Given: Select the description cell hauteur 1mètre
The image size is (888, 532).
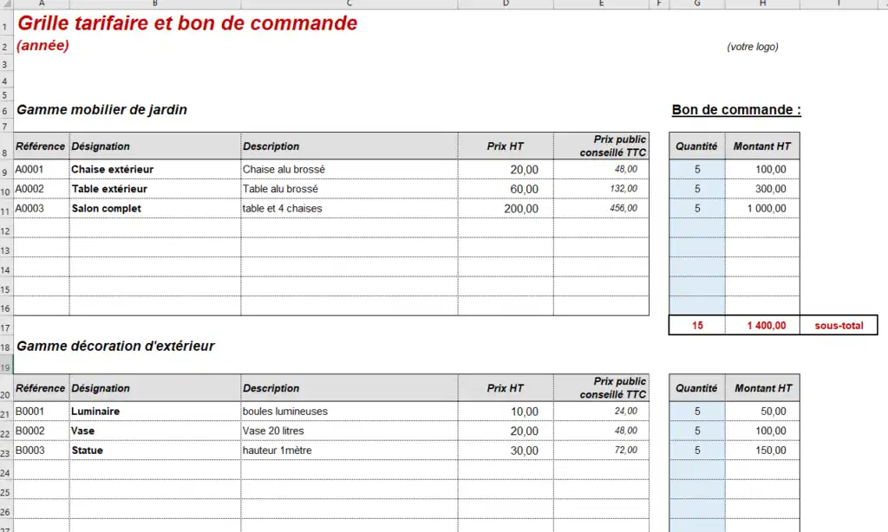Looking at the screenshot, I should tap(349, 451).
